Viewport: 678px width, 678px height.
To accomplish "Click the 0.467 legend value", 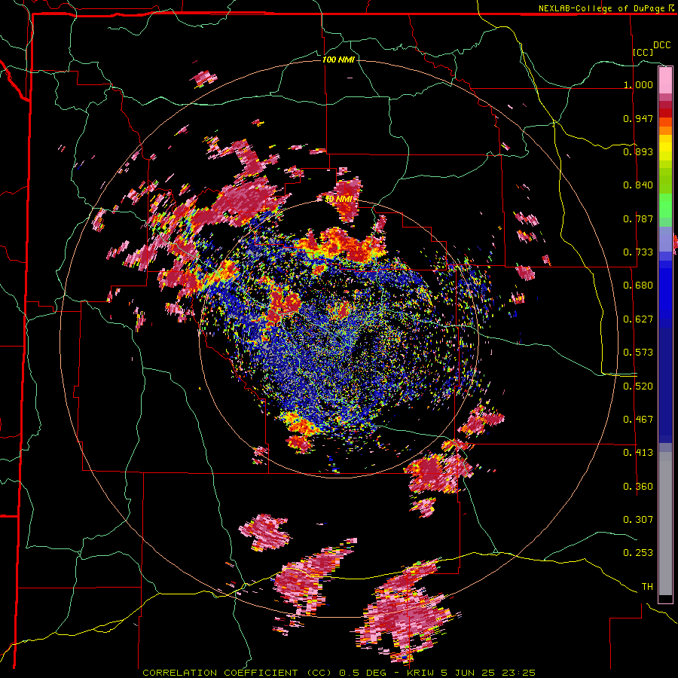I will coord(638,420).
